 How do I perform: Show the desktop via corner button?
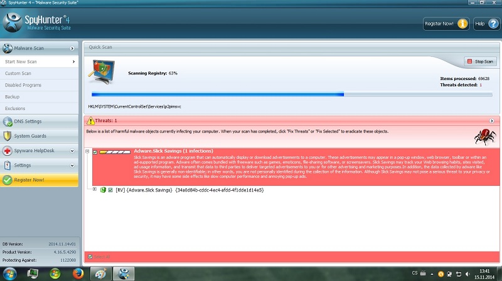pyautogui.click(x=500, y=273)
